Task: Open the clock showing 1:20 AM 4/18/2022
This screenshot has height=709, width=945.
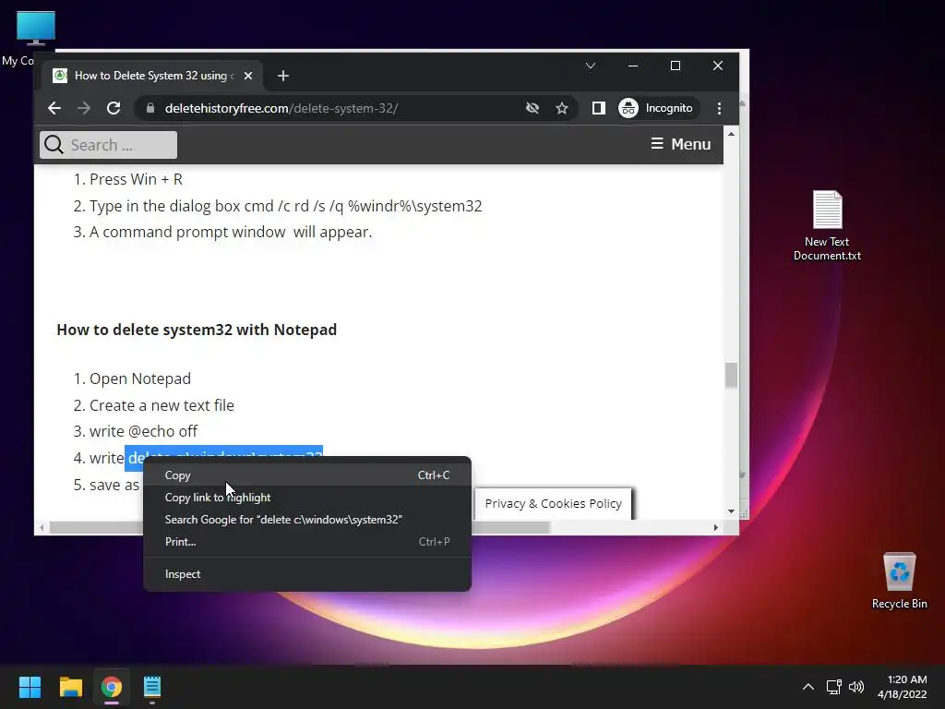Action: pyautogui.click(x=903, y=687)
